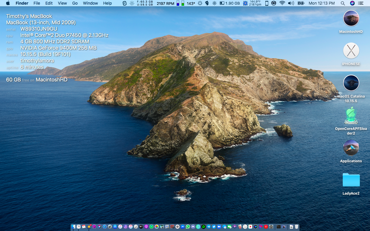Image resolution: width=370 pixels, height=231 pixels.
Task: Open the 144.9°F fan control menu item
Action: click(252, 3)
